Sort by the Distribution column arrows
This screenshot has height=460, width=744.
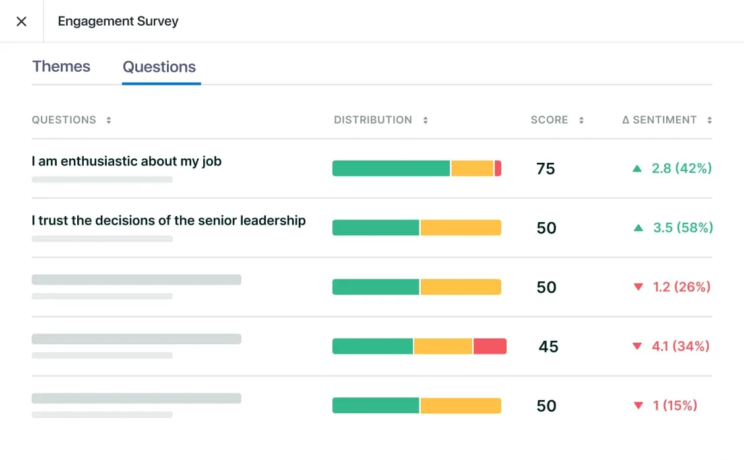point(425,120)
